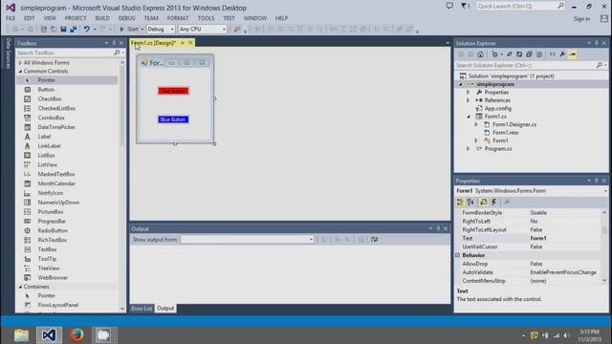
Task: Toggle auto-hide pin on Toolbox panel
Action: click(x=114, y=43)
